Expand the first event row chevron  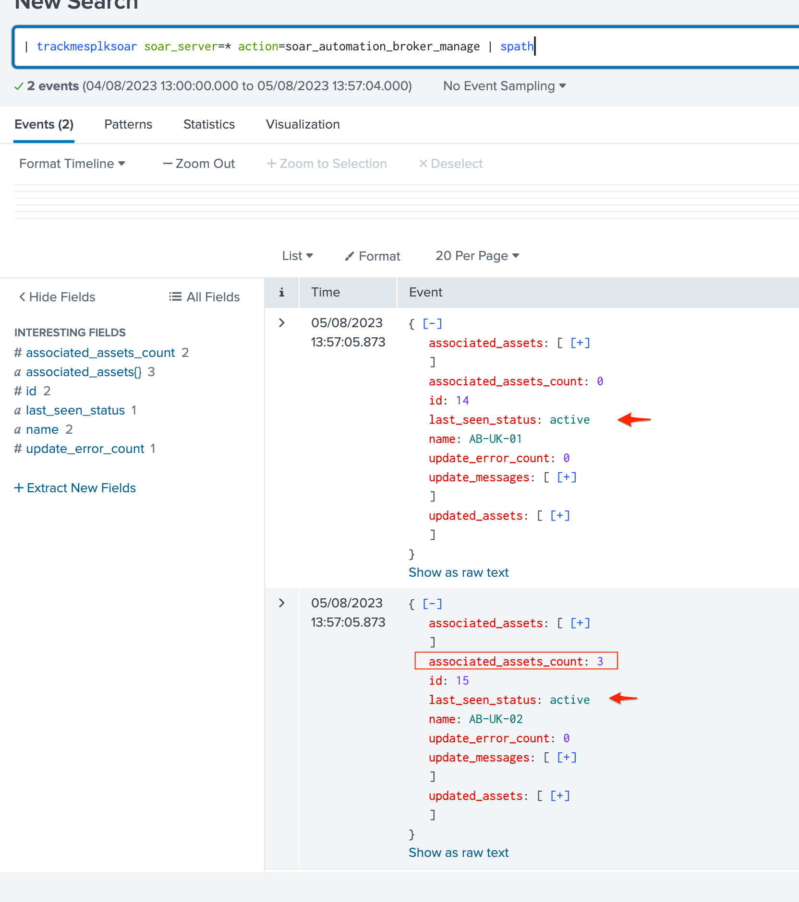[282, 323]
